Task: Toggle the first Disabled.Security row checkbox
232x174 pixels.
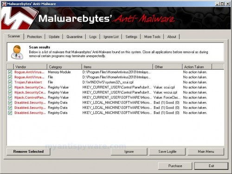Action: click(10, 102)
